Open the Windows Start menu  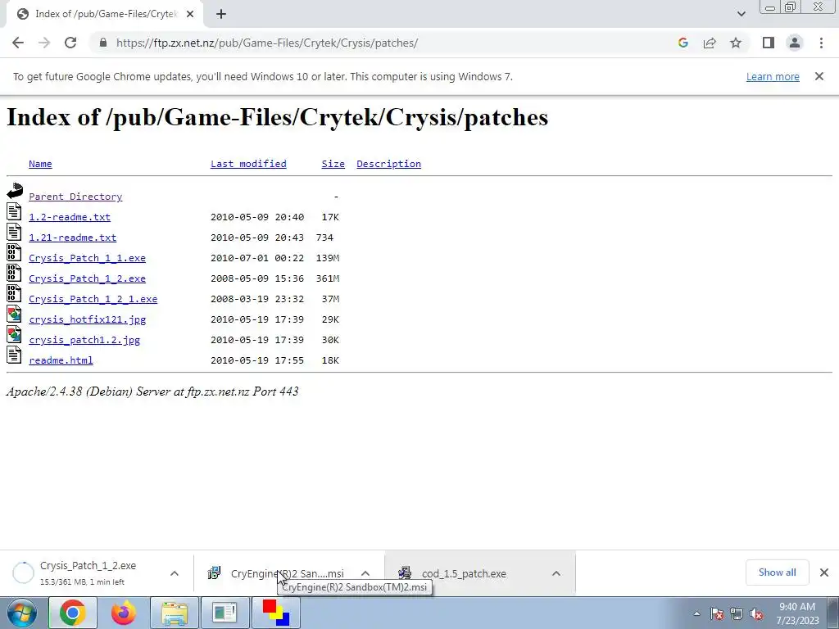[22, 613]
